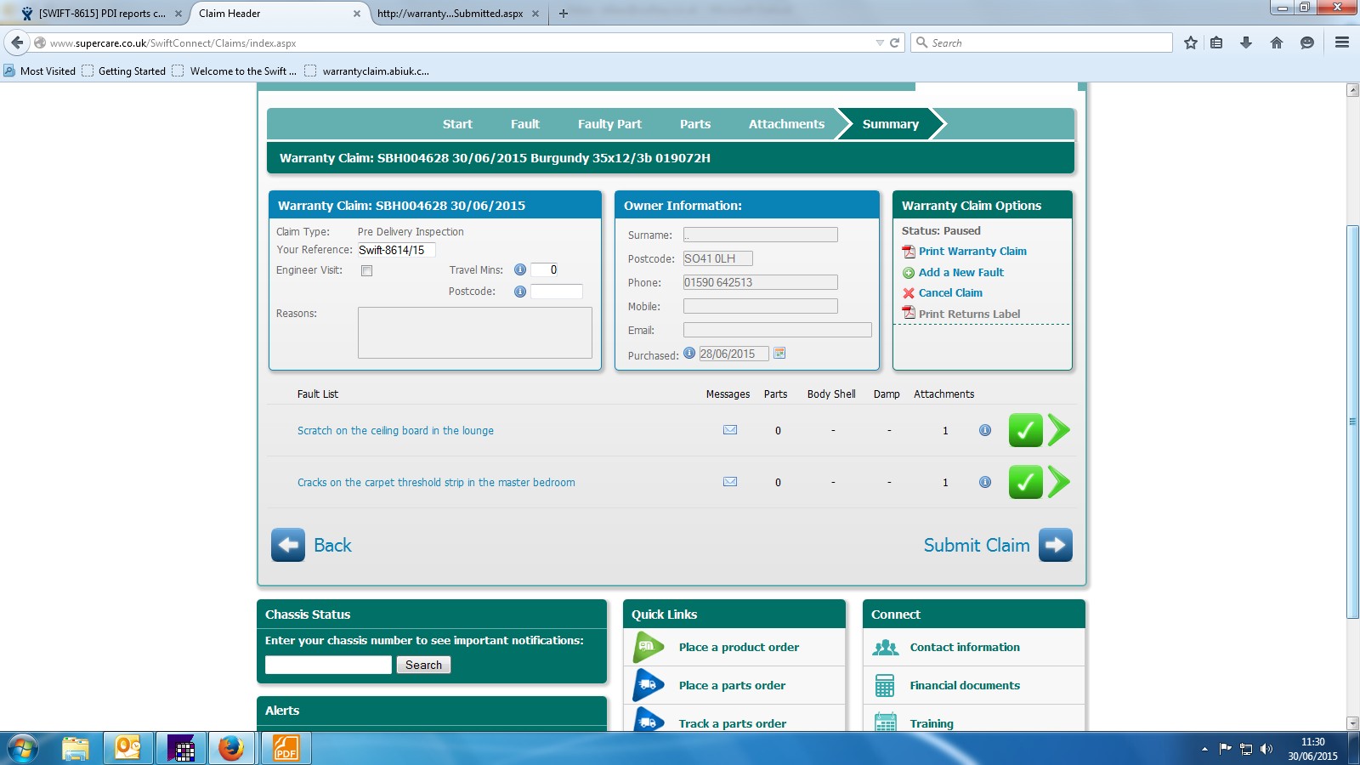The height and width of the screenshot is (765, 1360).
Task: Open the PDF application on the taskbar
Action: pos(286,748)
